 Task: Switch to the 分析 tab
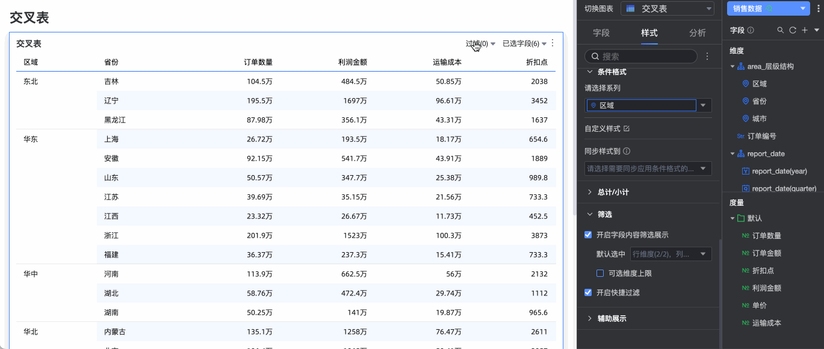coord(698,33)
